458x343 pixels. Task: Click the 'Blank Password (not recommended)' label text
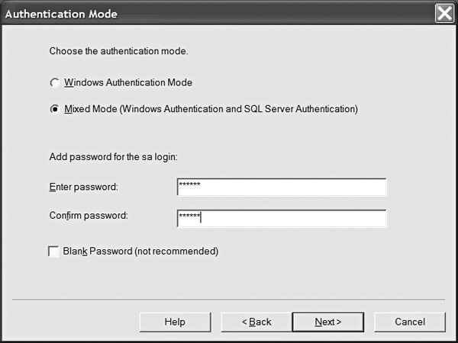tap(142, 252)
